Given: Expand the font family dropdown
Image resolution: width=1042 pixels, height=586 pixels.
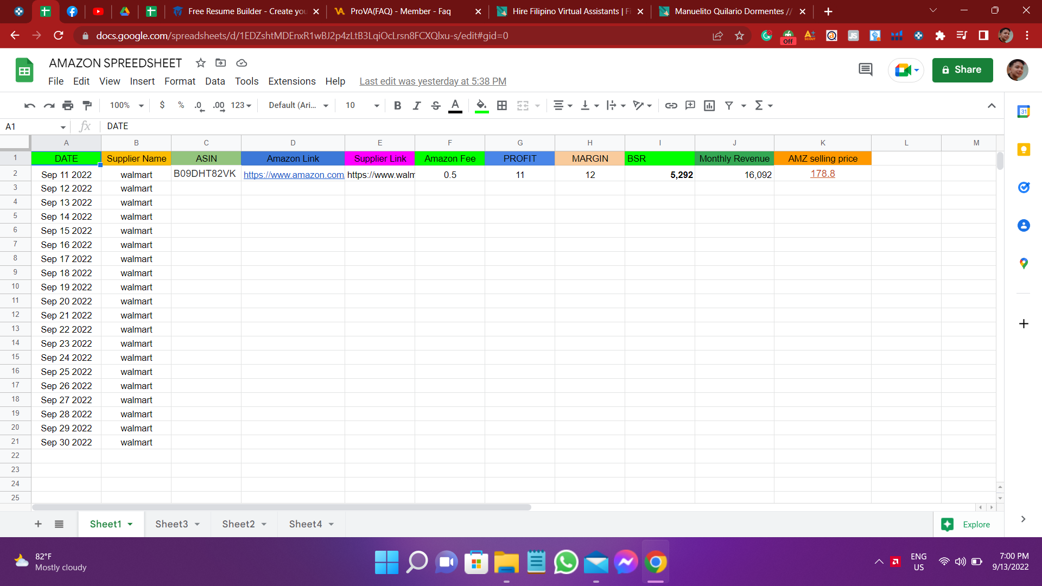Looking at the screenshot, I should tap(298, 105).
